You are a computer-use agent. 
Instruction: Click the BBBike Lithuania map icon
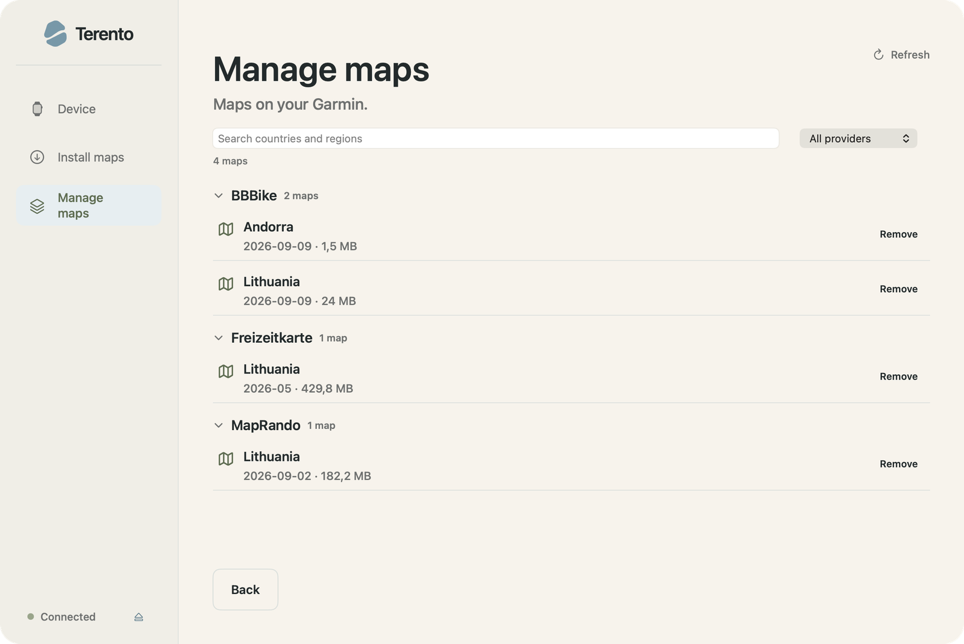pyautogui.click(x=226, y=284)
